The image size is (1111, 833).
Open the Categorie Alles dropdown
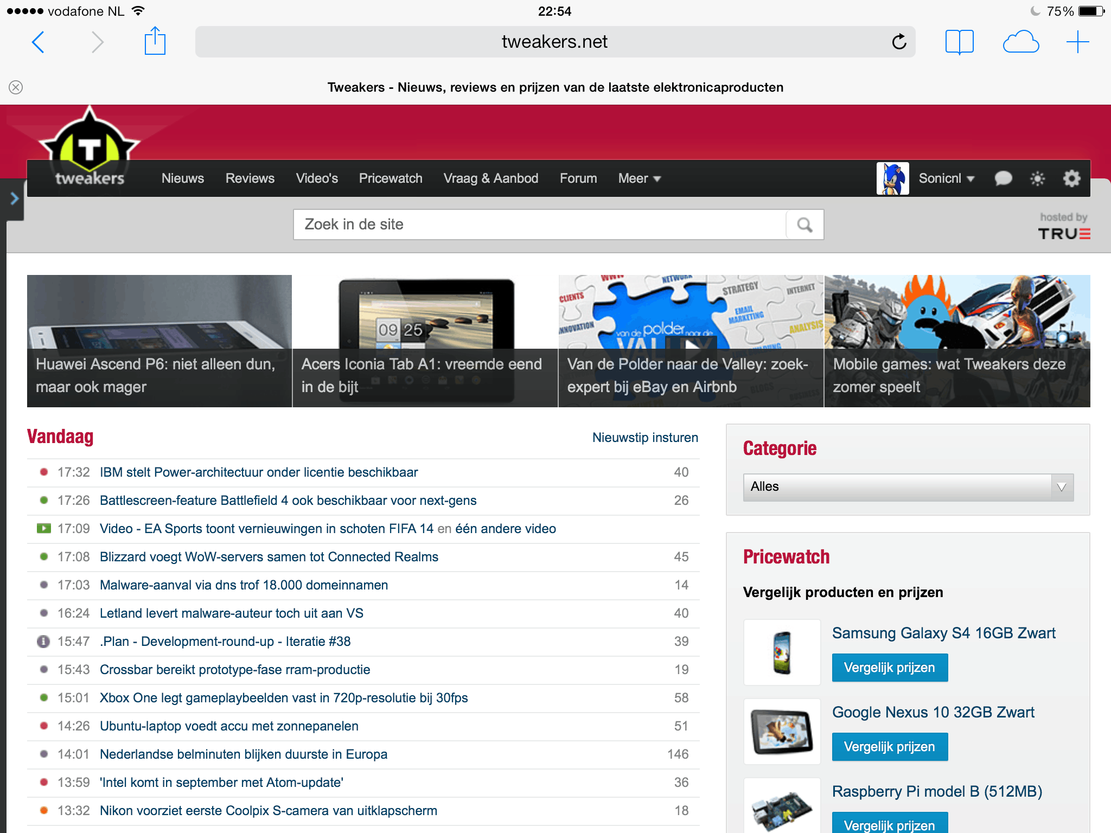(x=908, y=487)
